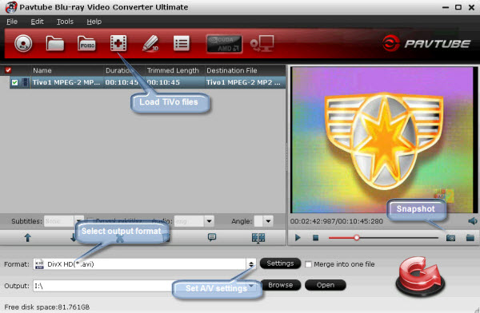Open the File menu
The height and width of the screenshot is (313, 480).
tap(12, 22)
